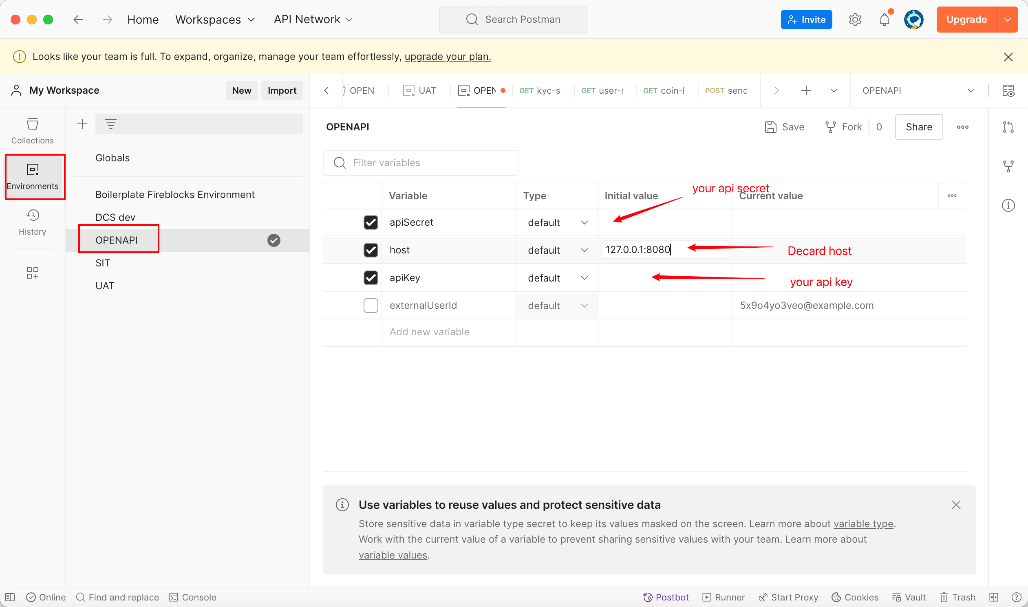Open the pull requests icon in right sidebar

pos(1008,127)
